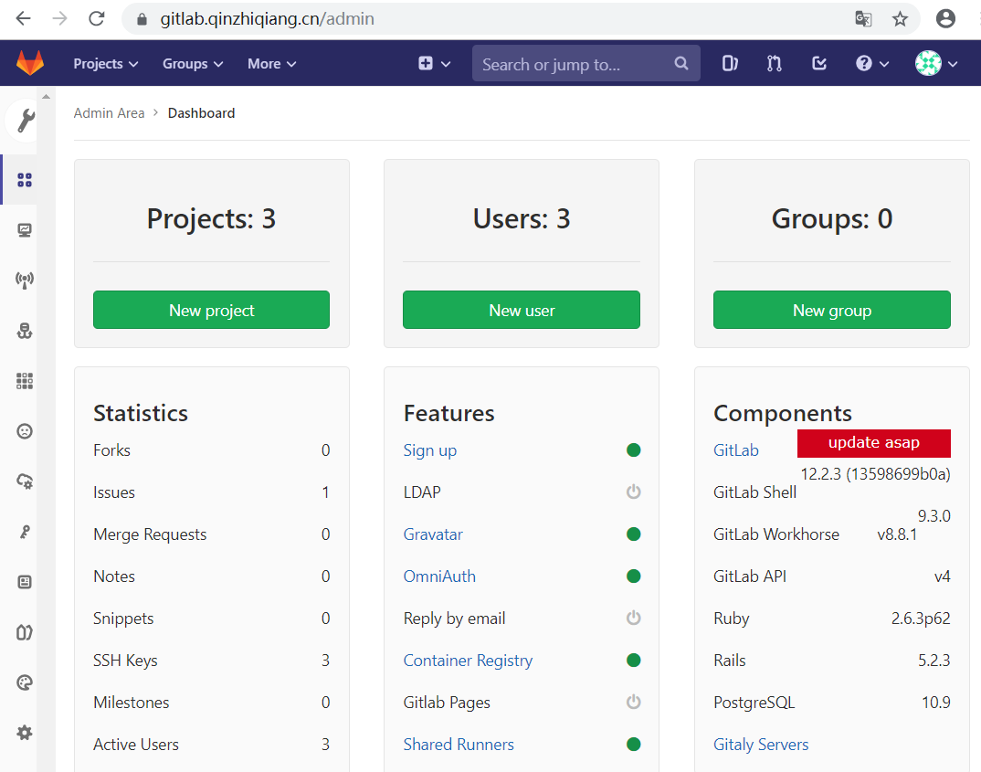Expand the Groups dropdown menu
Screen dimensions: 981x772
(193, 64)
